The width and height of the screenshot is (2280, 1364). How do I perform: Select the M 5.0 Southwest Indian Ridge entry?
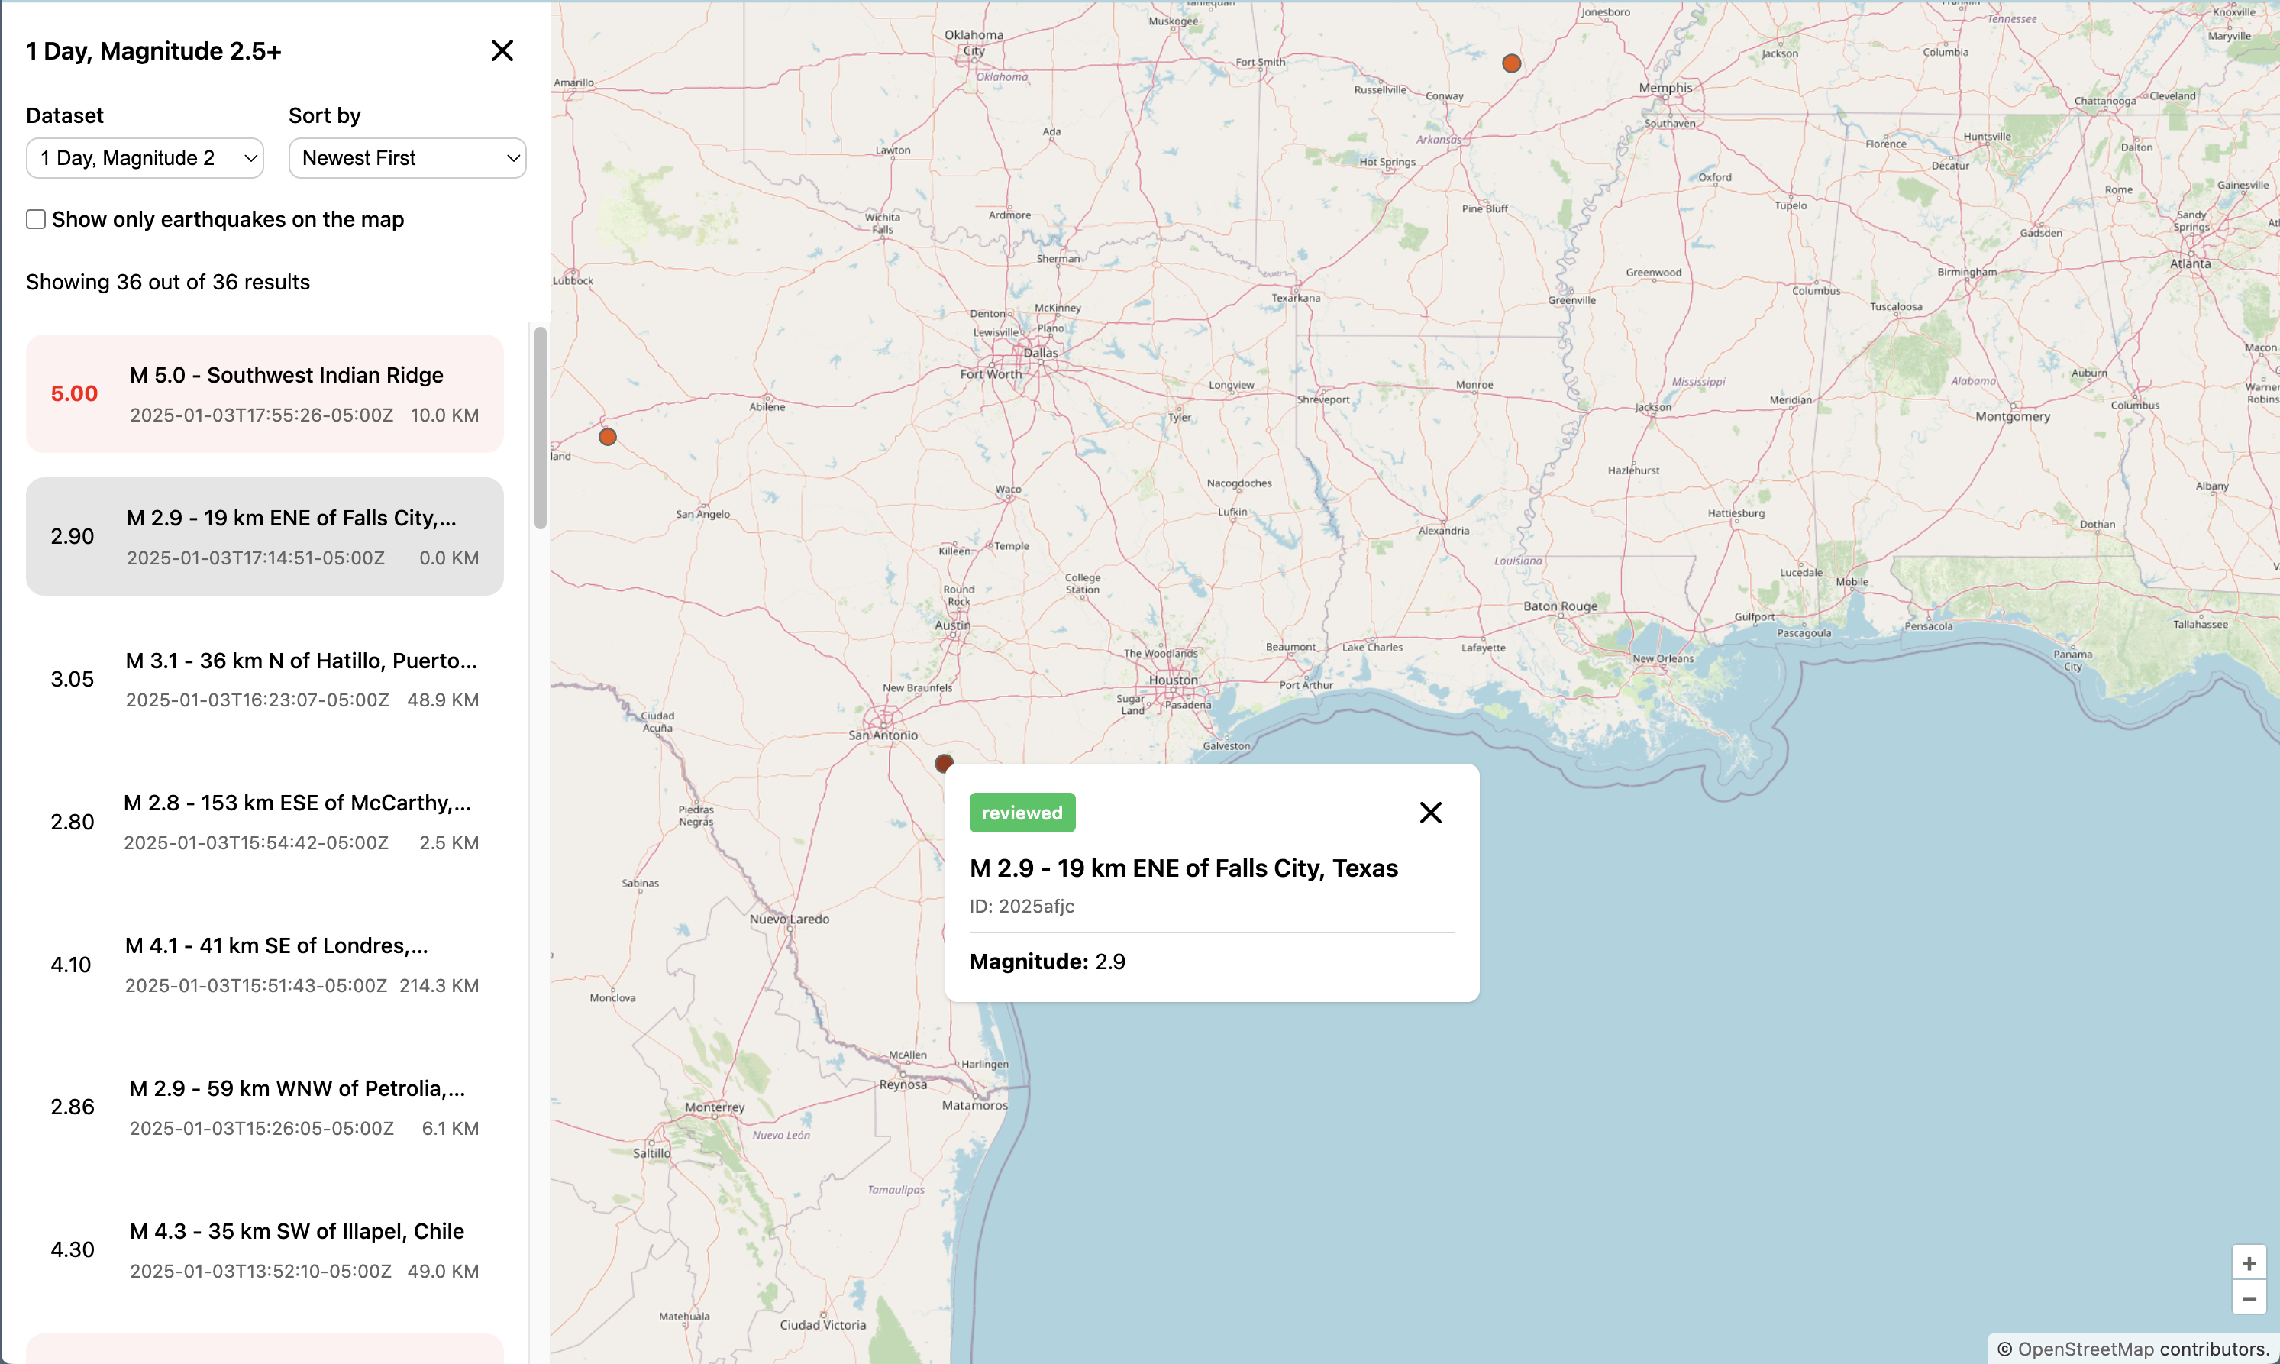click(265, 393)
